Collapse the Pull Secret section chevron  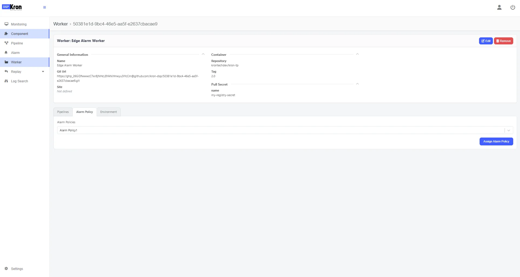coord(357,84)
